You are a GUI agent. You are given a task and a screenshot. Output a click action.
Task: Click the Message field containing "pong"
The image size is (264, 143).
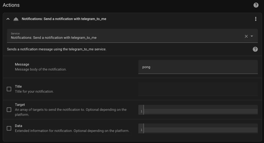tap(198, 67)
